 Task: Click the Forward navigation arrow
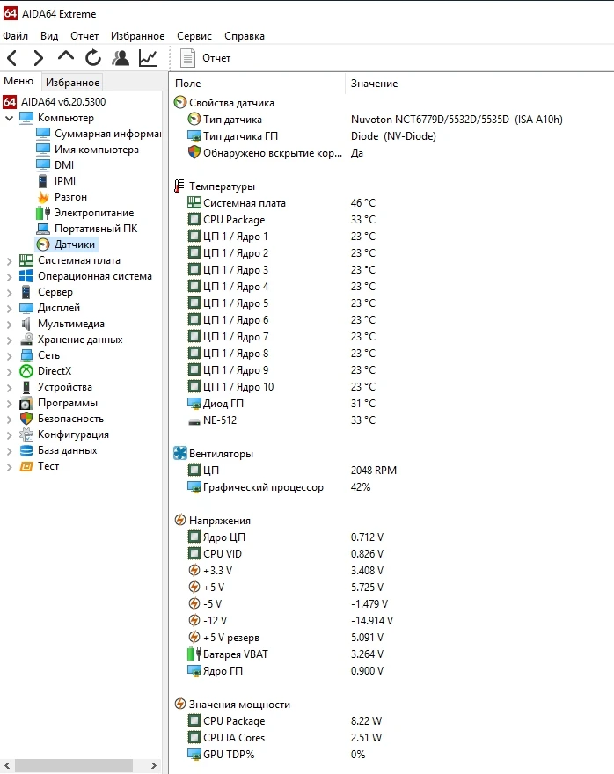pos(39,58)
